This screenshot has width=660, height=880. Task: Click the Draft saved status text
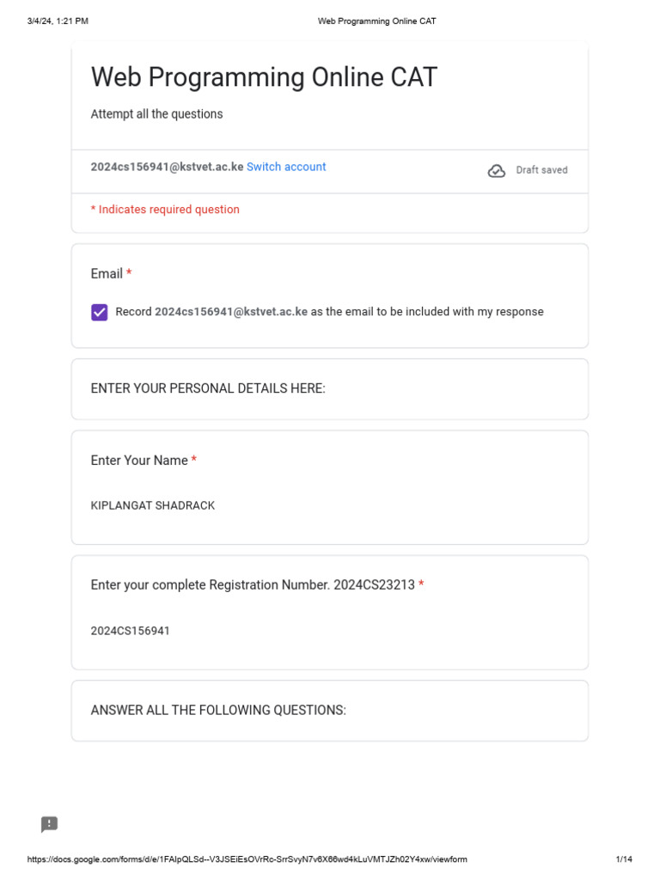click(541, 170)
